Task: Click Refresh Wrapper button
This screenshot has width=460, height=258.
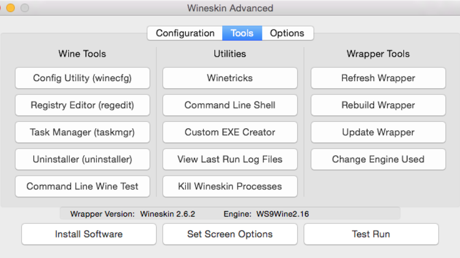Action: 379,78
